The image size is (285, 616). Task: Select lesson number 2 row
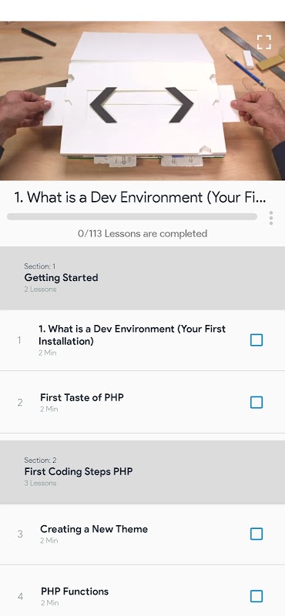pos(142,402)
